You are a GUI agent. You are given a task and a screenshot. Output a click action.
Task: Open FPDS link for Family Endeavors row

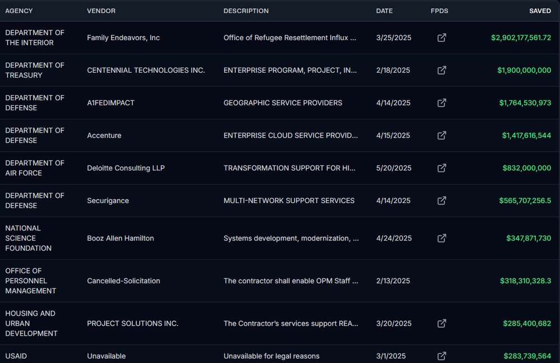pyautogui.click(x=441, y=38)
